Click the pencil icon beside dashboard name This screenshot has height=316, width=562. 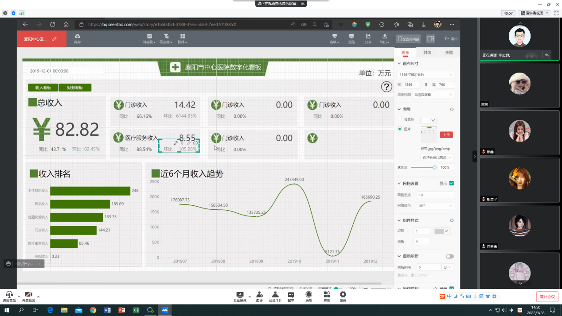coord(55,39)
